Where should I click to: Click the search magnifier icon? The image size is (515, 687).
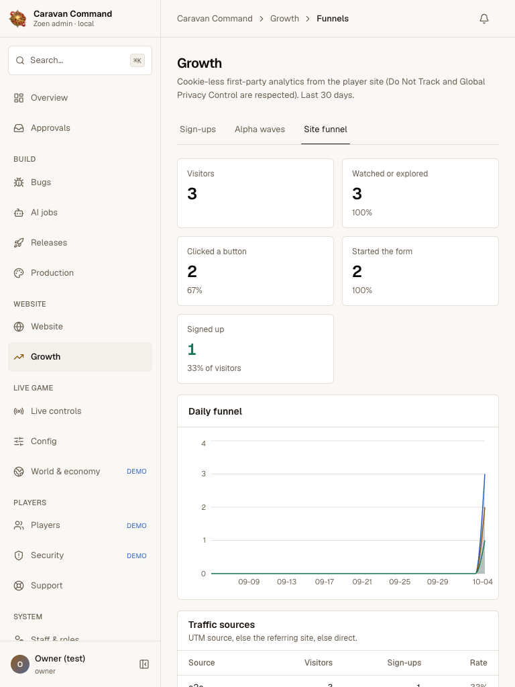[20, 60]
